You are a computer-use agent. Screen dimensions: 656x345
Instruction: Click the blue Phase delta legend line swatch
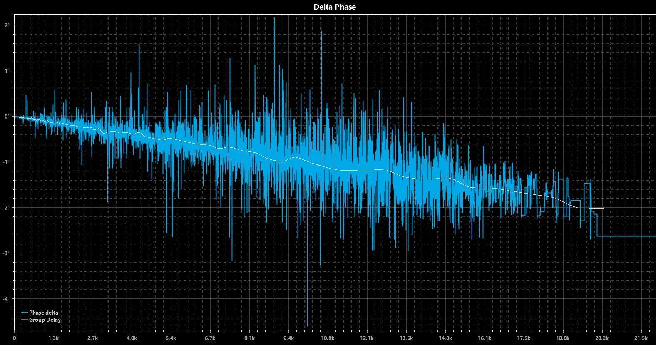click(25, 313)
